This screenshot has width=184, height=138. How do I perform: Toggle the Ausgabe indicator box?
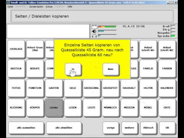(x=173, y=33)
